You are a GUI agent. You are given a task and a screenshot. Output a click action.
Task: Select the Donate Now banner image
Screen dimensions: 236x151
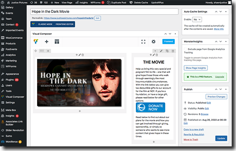coord(150,107)
